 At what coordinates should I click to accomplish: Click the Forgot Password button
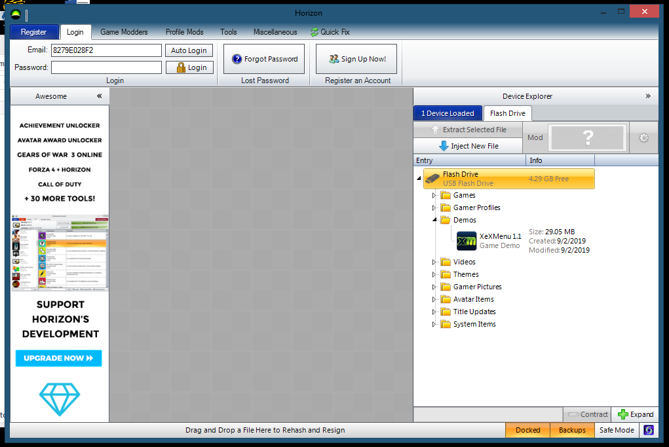pos(264,59)
